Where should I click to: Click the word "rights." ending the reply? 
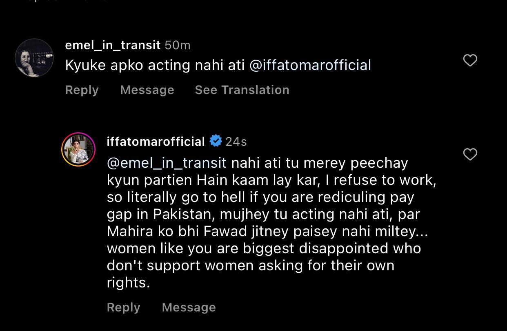[x=128, y=283]
